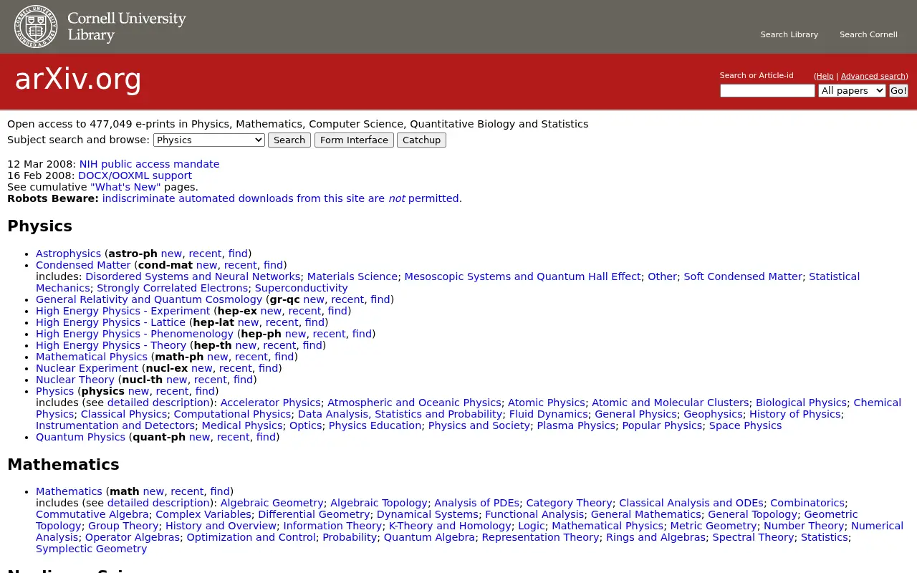Open General Relativity and Quantum Cosmology

click(x=149, y=299)
